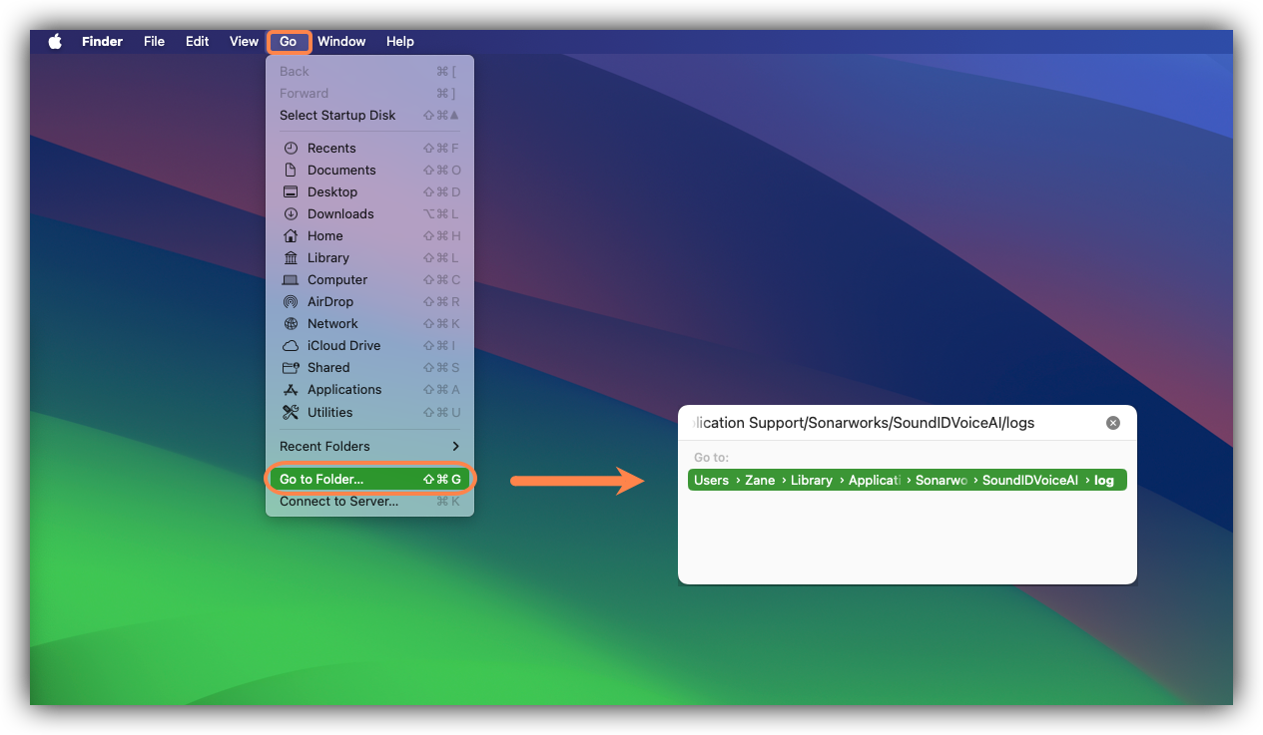Select Computer menu entry
The height and width of the screenshot is (735, 1263).
pyautogui.click(x=369, y=280)
